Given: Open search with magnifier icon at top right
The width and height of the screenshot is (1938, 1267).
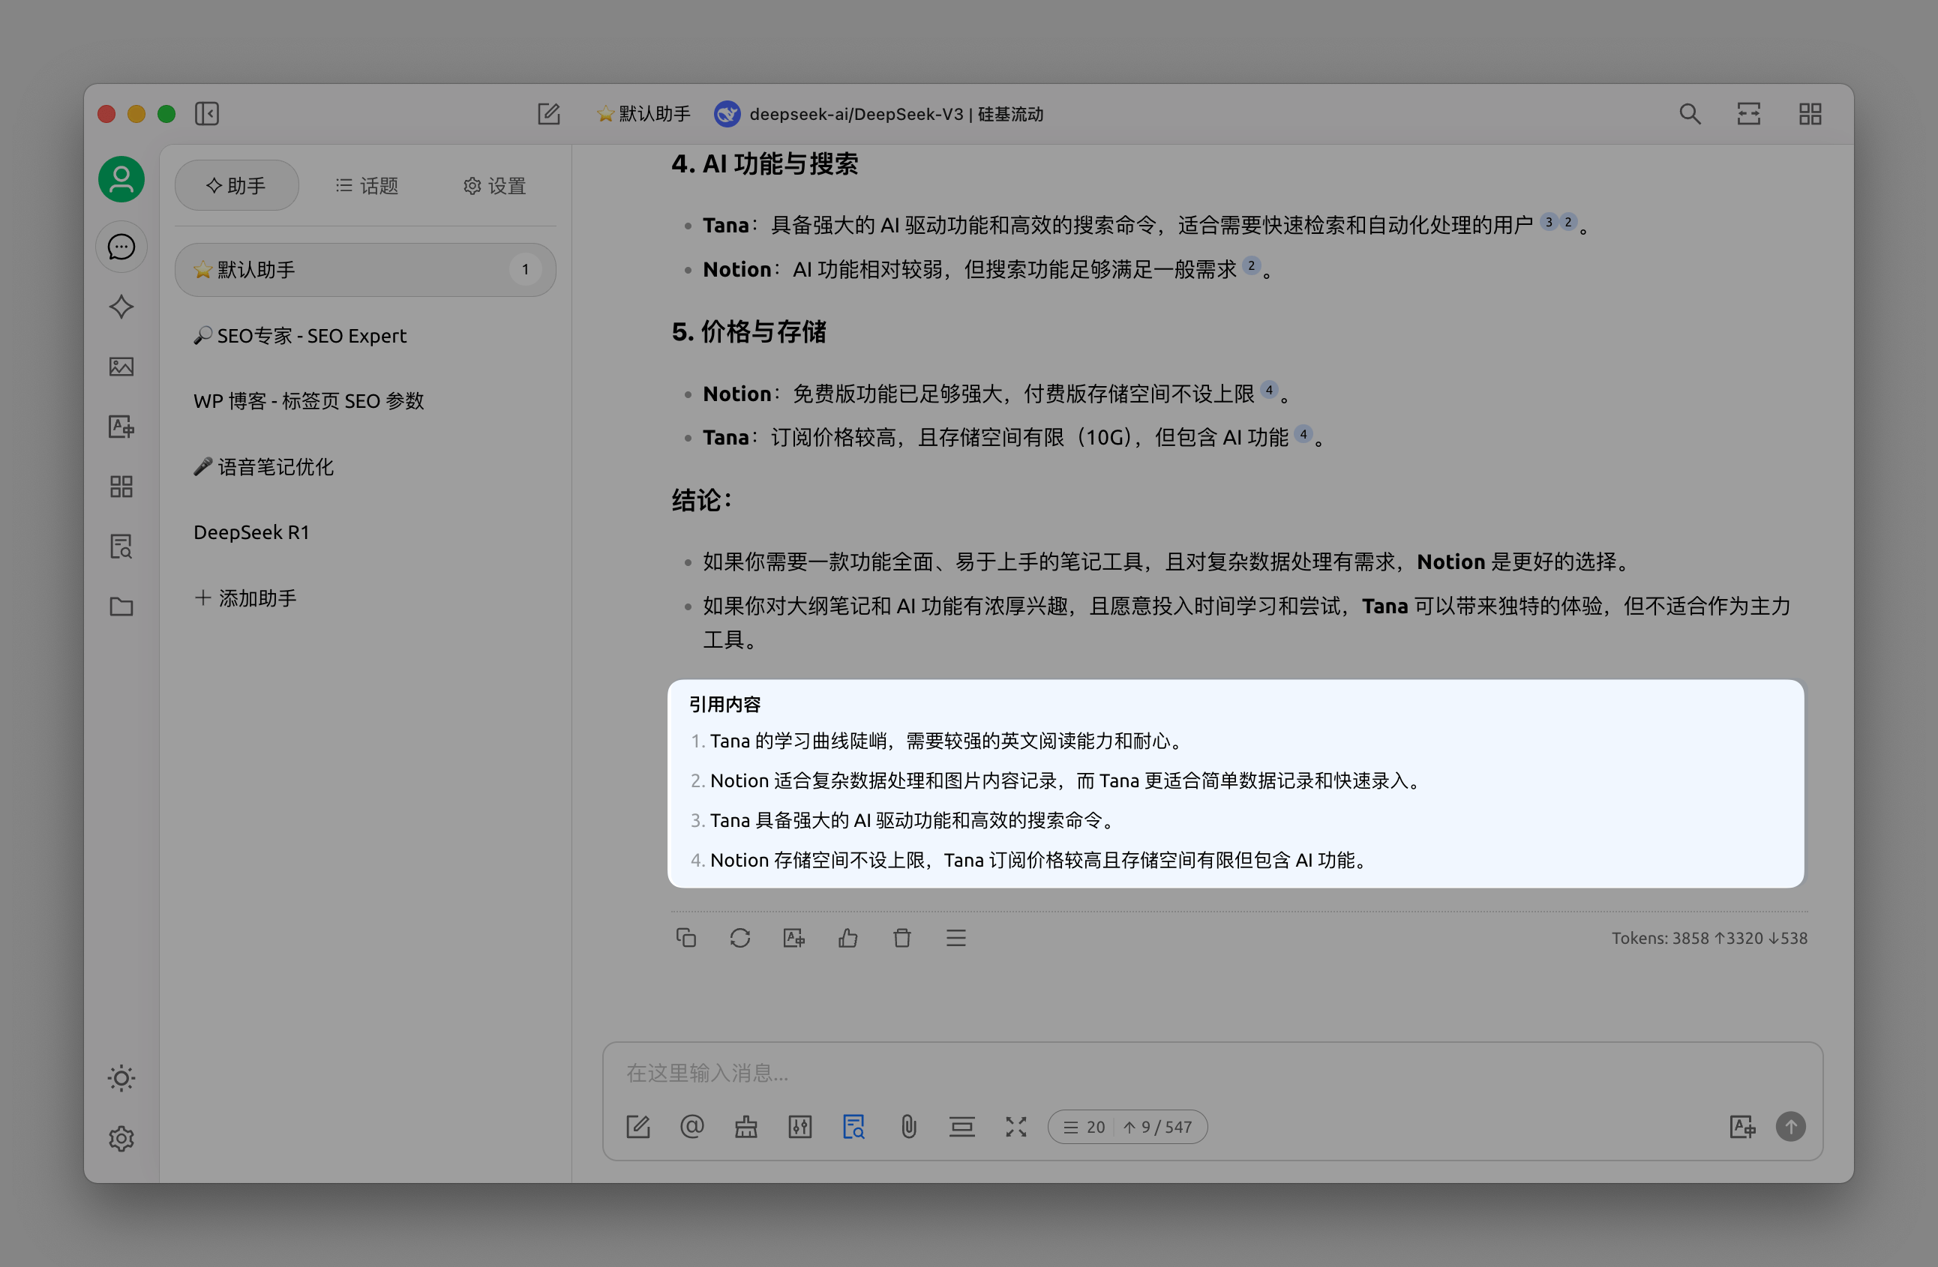Looking at the screenshot, I should (x=1690, y=114).
